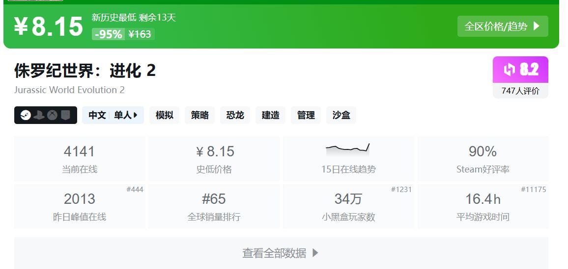This screenshot has height=269, width=568.
Task: Click the 4141 当前在线 stat card
Action: [79, 159]
